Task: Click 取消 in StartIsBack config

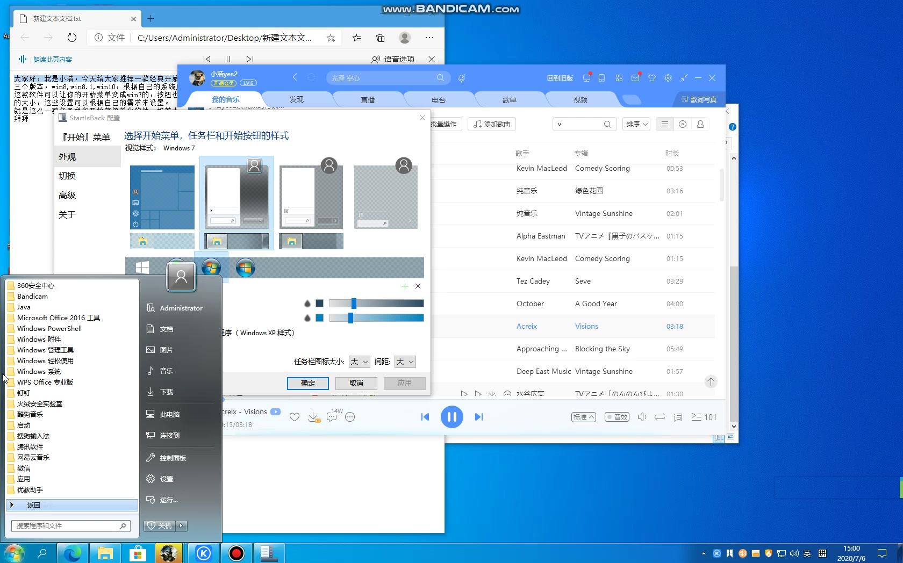Action: click(356, 383)
